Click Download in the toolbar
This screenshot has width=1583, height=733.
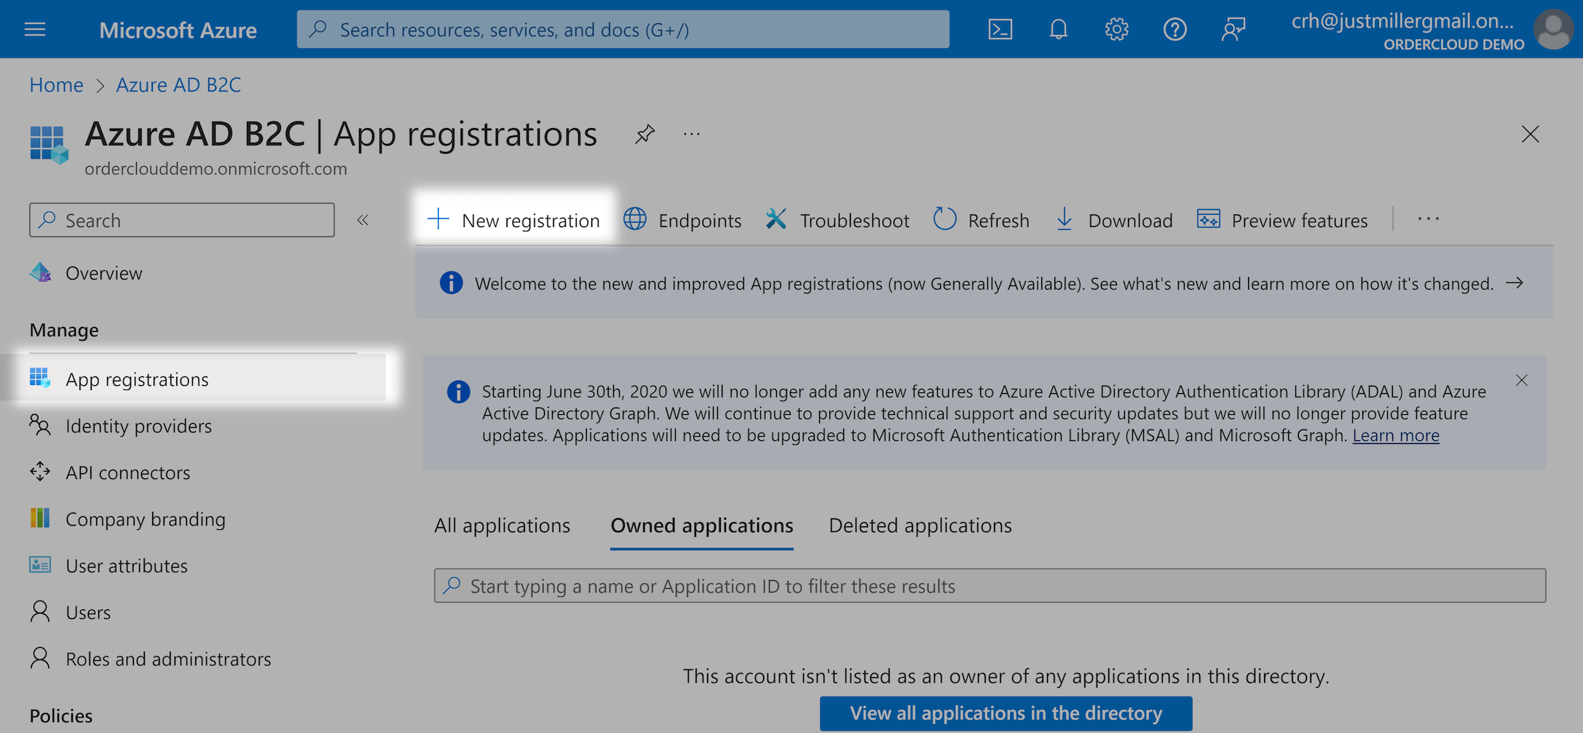click(1114, 220)
